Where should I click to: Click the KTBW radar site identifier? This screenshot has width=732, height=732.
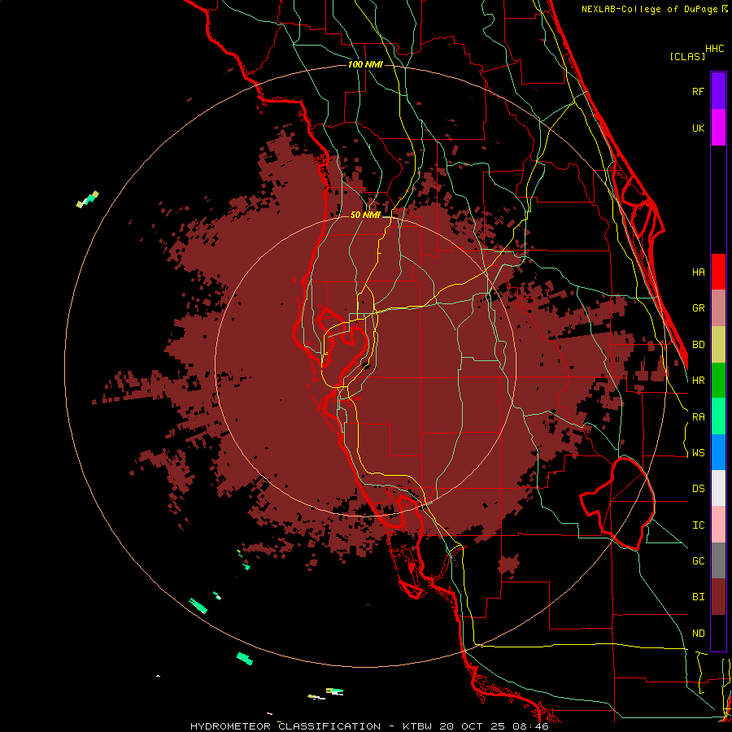(416, 726)
